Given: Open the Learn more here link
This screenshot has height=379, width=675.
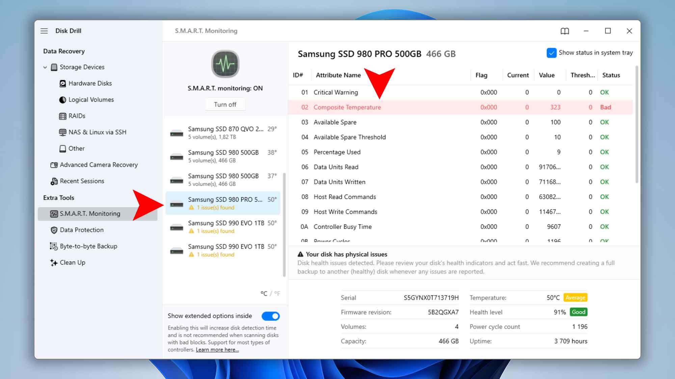Looking at the screenshot, I should point(217,350).
